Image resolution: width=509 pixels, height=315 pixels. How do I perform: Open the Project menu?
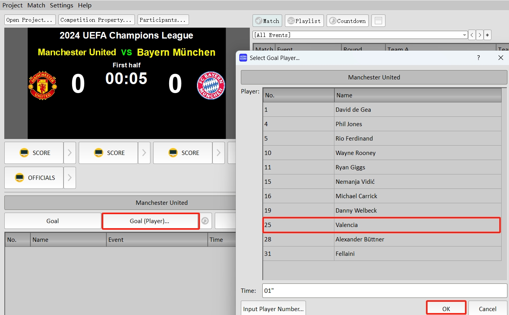(12, 5)
